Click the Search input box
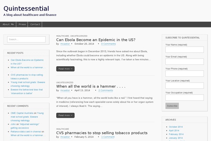Screen dimensions: 211x141 pos(26,39)
